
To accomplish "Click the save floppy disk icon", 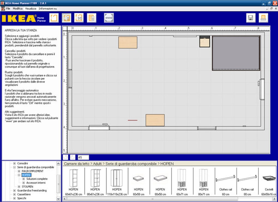I will [251, 18].
